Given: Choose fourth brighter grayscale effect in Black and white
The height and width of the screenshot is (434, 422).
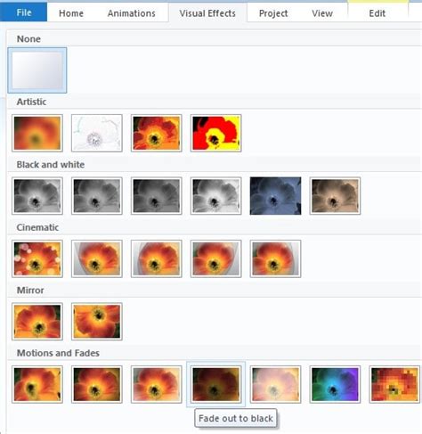Looking at the screenshot, I should 216,196.
